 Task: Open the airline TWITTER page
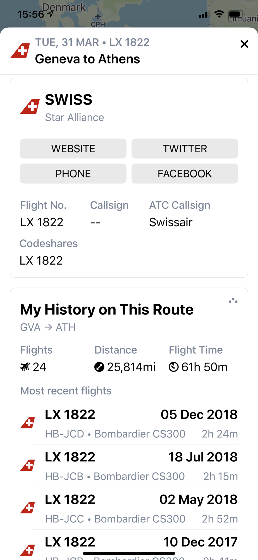185,148
